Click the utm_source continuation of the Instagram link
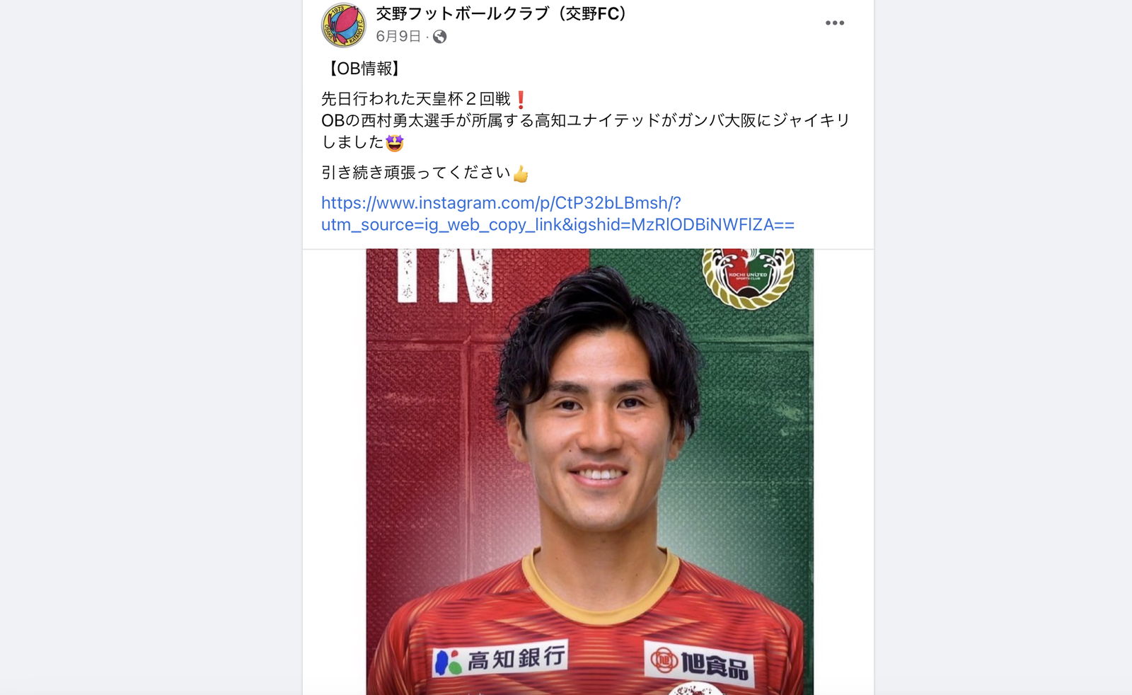 click(x=558, y=225)
